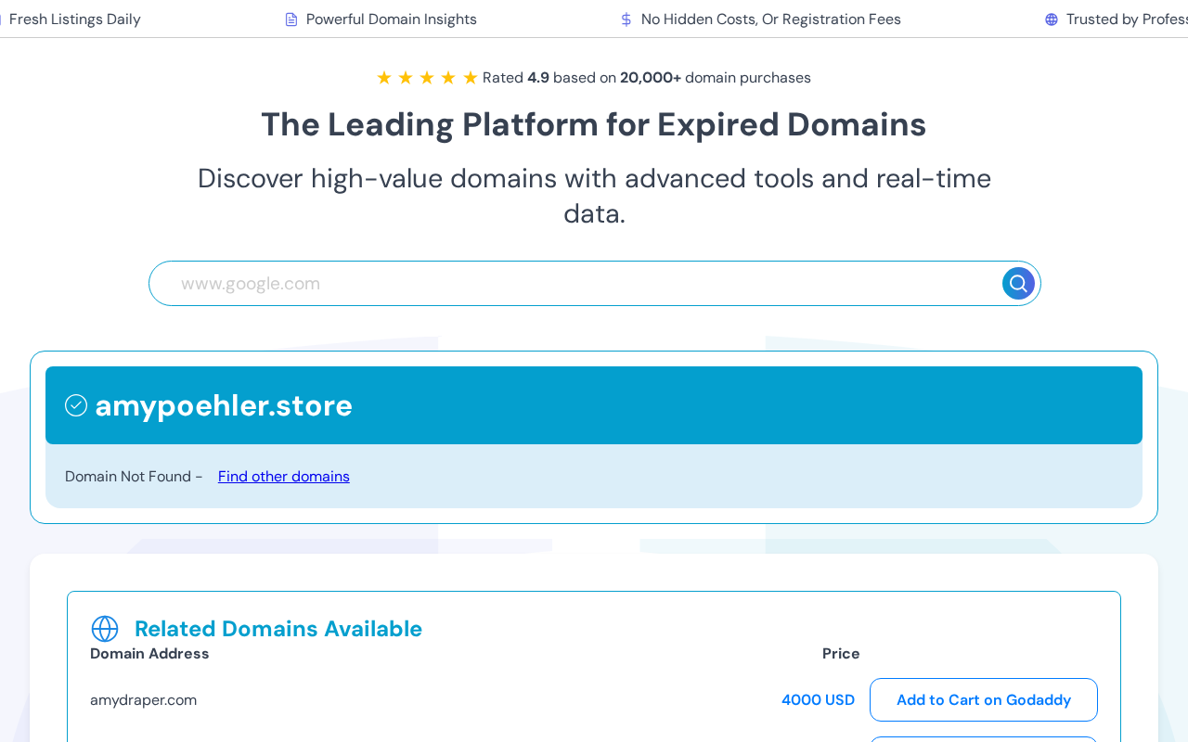Click the amypoehler.store domain title
Screen dimensions: 1188x742
click(224, 405)
